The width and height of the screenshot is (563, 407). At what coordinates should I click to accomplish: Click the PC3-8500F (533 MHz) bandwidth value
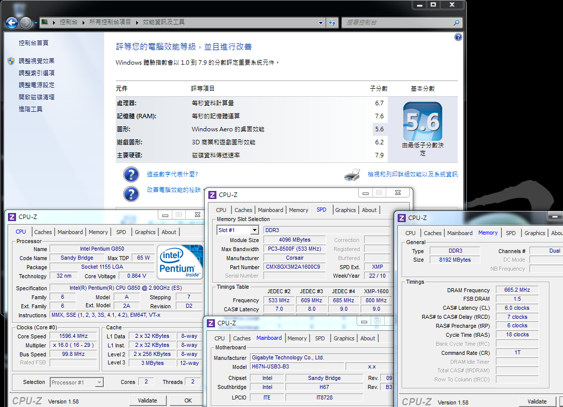pos(295,249)
